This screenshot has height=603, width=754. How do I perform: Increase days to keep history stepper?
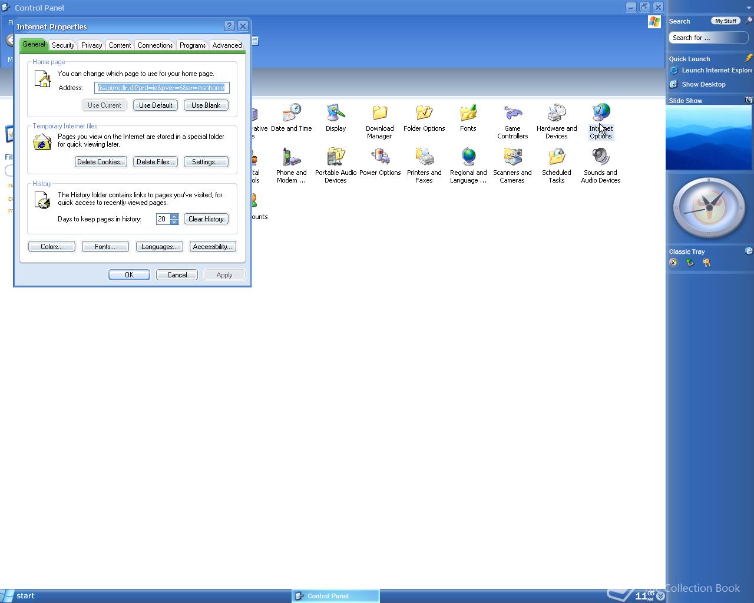point(174,216)
